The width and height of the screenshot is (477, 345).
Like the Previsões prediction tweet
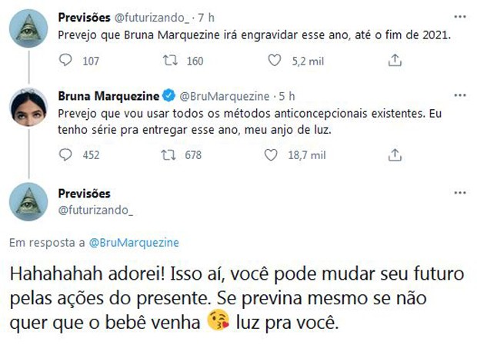coord(275,59)
